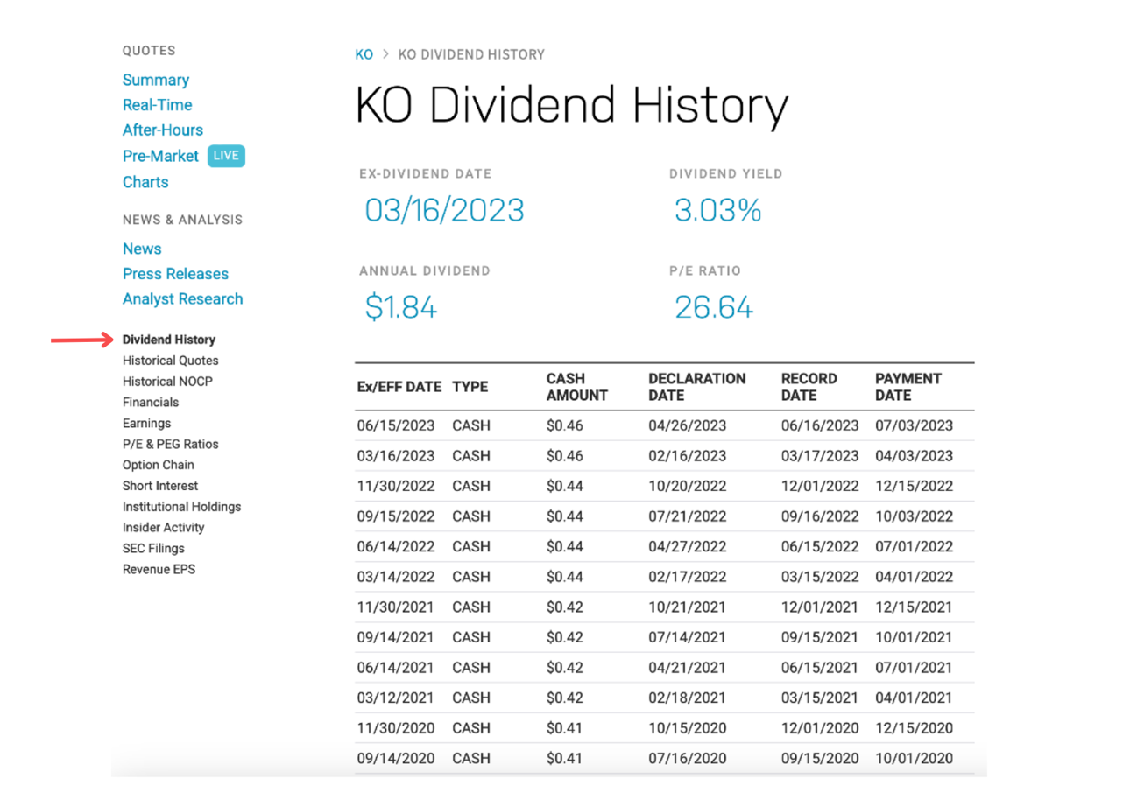Viewport: 1123px width, 793px height.
Task: Click the RECORD DATE column header
Action: point(809,387)
